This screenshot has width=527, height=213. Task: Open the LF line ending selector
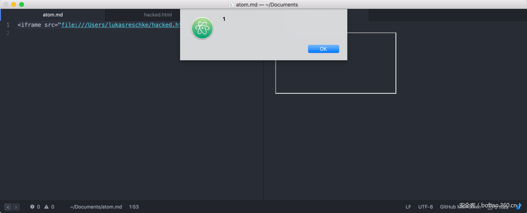[408, 207]
